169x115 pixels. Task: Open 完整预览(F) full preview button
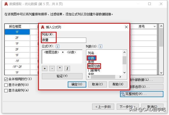(x=142, y=94)
